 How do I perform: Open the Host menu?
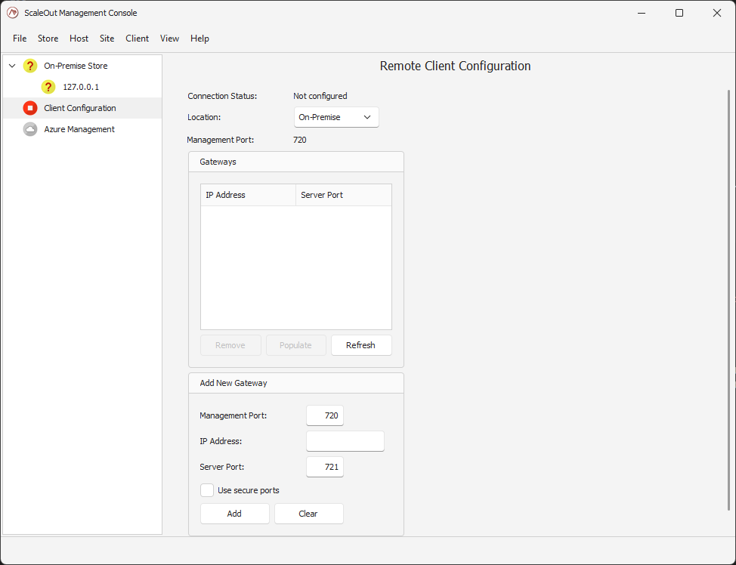pyautogui.click(x=79, y=39)
